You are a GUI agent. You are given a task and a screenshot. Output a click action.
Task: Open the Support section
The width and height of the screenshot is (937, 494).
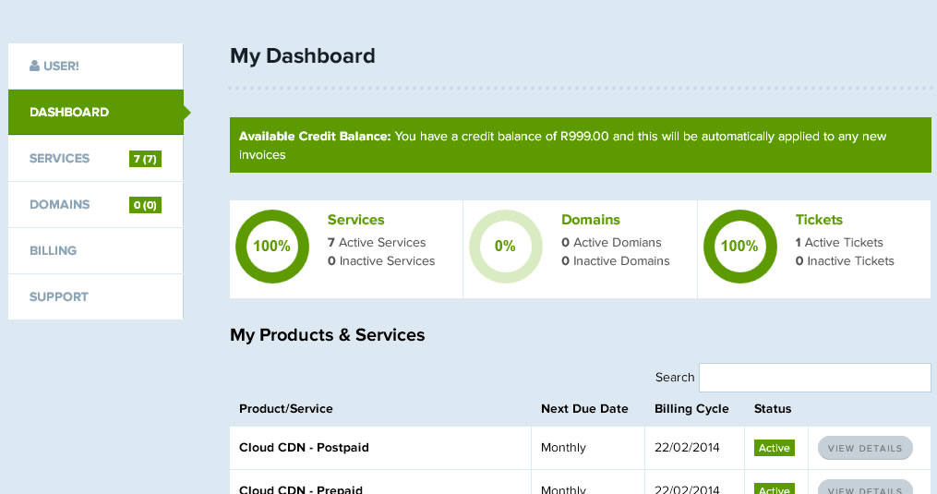pyautogui.click(x=96, y=296)
